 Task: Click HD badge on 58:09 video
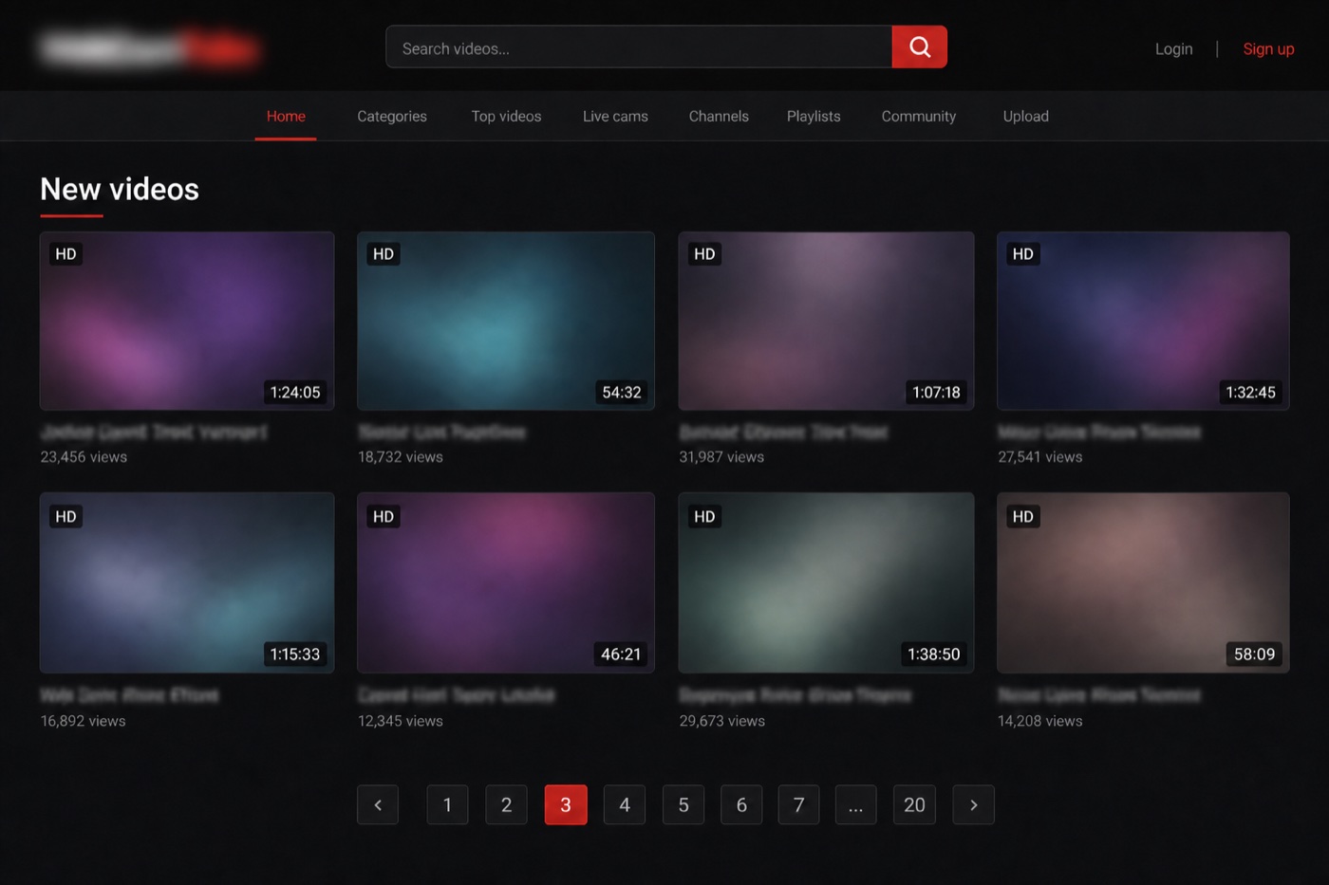point(1023,516)
